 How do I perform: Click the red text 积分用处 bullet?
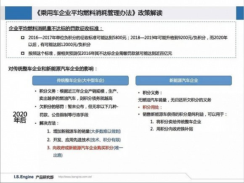pyautogui.click(x=152, y=107)
